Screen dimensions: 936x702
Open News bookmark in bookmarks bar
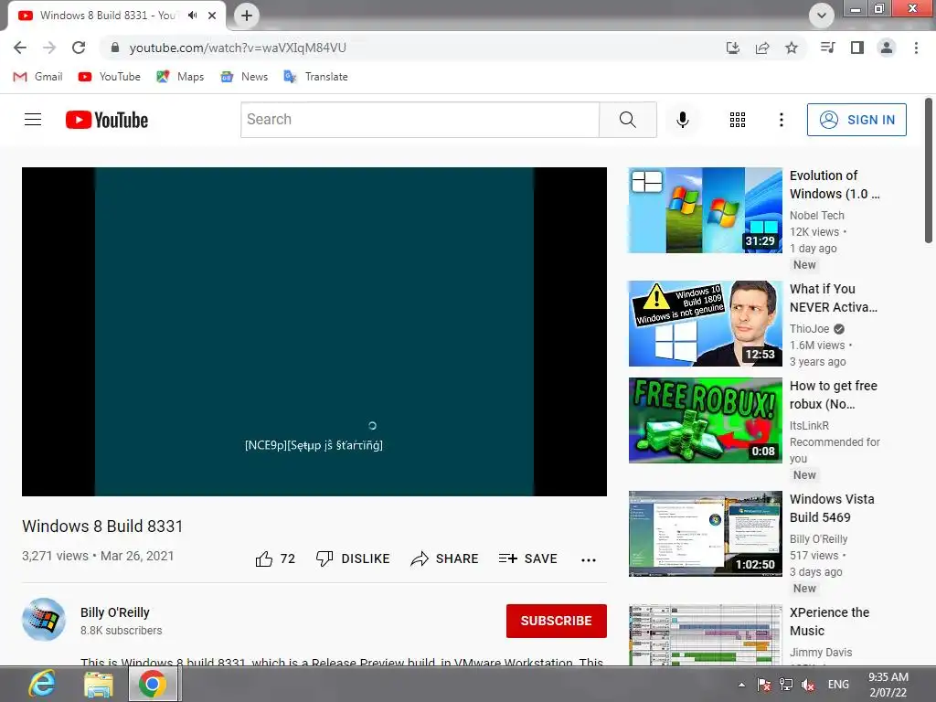point(244,77)
